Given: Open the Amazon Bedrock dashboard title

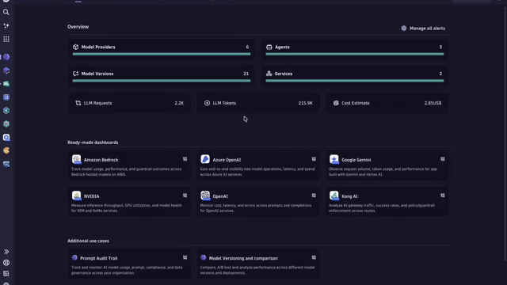Looking at the screenshot, I should [x=101, y=160].
